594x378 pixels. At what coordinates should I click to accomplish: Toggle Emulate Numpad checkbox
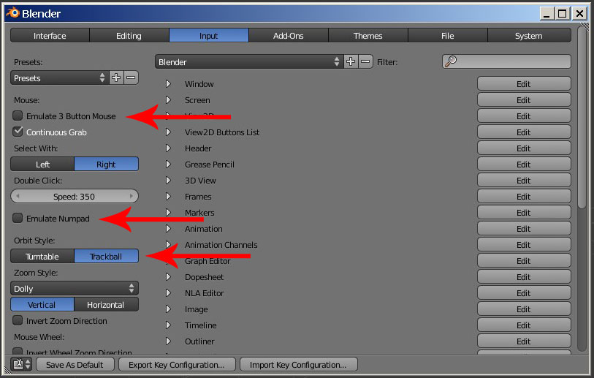coord(18,219)
